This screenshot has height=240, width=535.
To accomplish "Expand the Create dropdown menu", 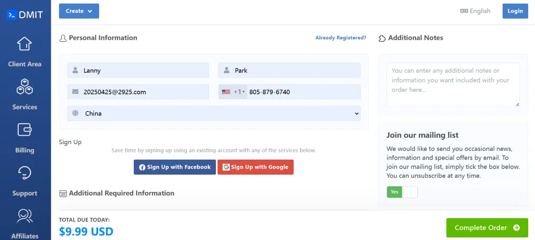I will click(x=79, y=11).
